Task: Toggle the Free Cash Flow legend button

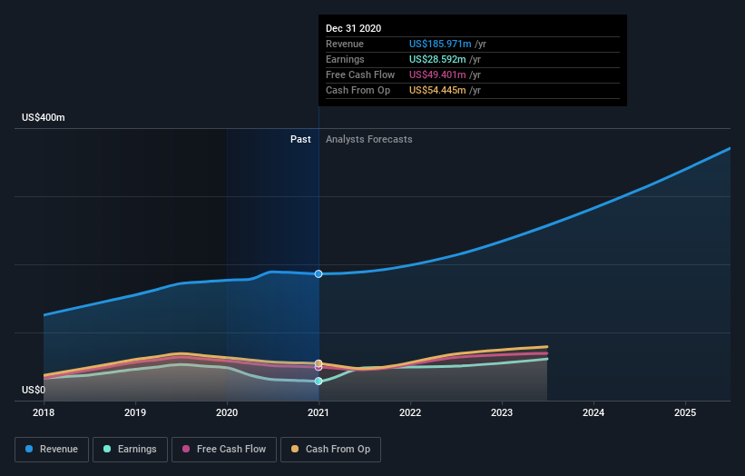Action: pyautogui.click(x=224, y=450)
